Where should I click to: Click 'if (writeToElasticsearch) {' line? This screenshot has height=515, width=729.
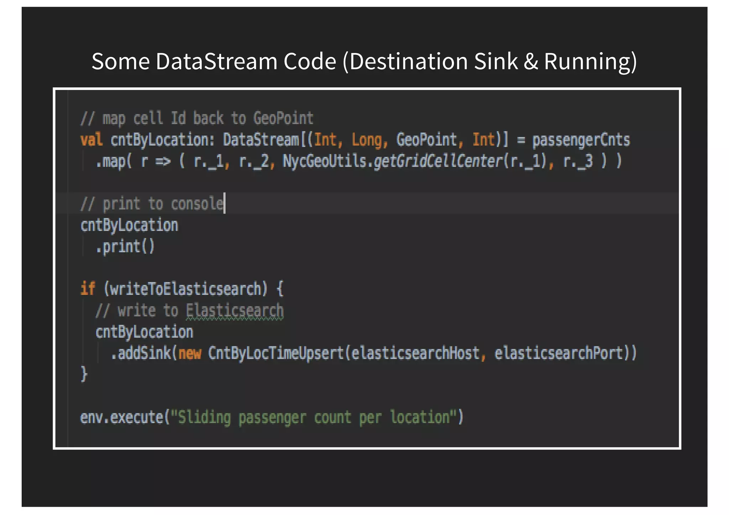(182, 289)
